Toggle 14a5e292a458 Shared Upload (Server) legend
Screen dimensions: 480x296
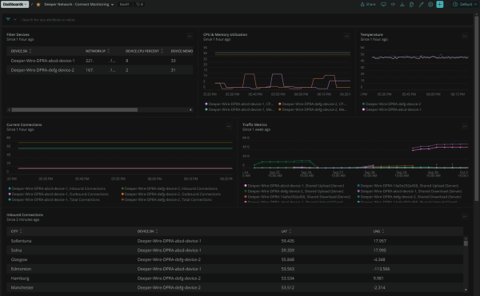coord(408,186)
